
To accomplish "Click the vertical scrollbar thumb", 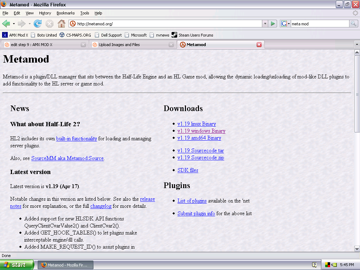I will click(x=357, y=94).
